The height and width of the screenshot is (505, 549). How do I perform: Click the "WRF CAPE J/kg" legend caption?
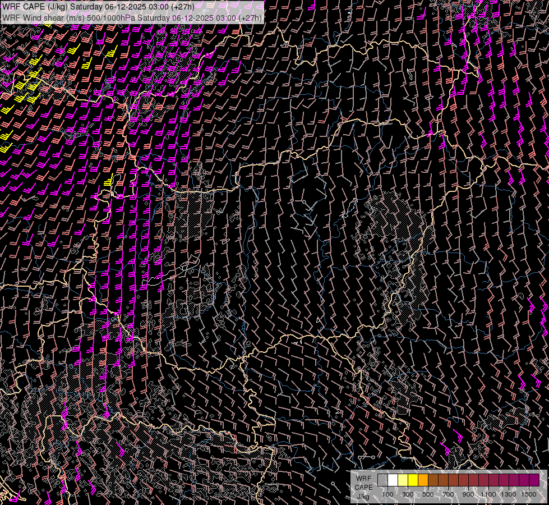[363, 487]
